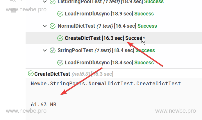
Task: Select the CreateDictTest 16.3 sec test row
Action: [83, 38]
